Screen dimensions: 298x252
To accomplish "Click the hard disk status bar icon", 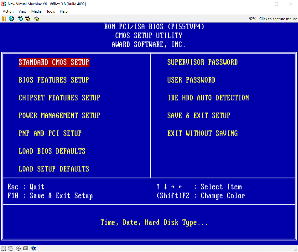I will point(26,248).
